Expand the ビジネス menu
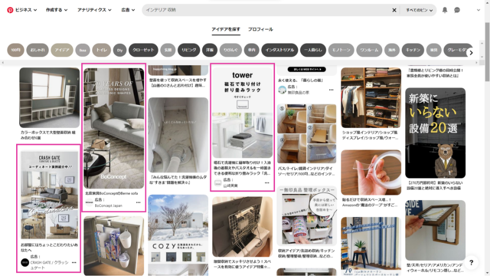The height and width of the screenshot is (278, 490). click(x=26, y=10)
